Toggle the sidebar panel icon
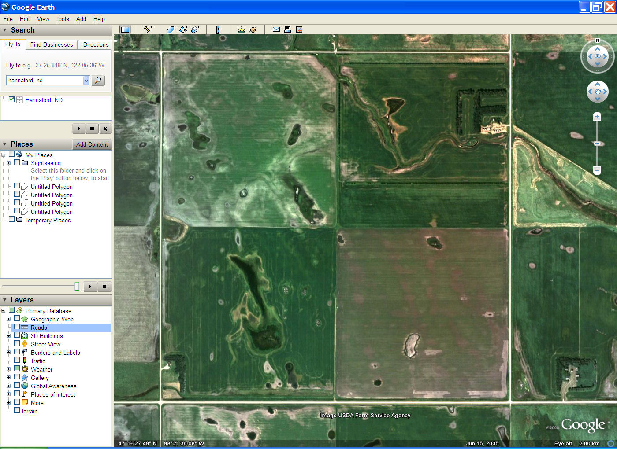This screenshot has width=617, height=449. tap(125, 29)
